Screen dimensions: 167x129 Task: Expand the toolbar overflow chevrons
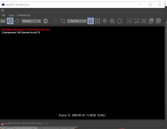pos(163,21)
